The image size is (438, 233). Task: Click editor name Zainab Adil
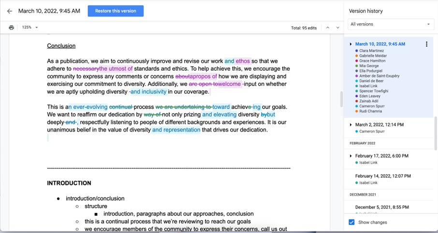[369, 101]
